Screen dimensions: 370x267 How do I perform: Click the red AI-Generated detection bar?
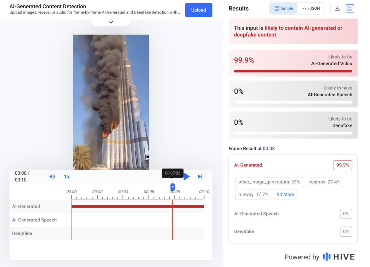tap(137, 207)
